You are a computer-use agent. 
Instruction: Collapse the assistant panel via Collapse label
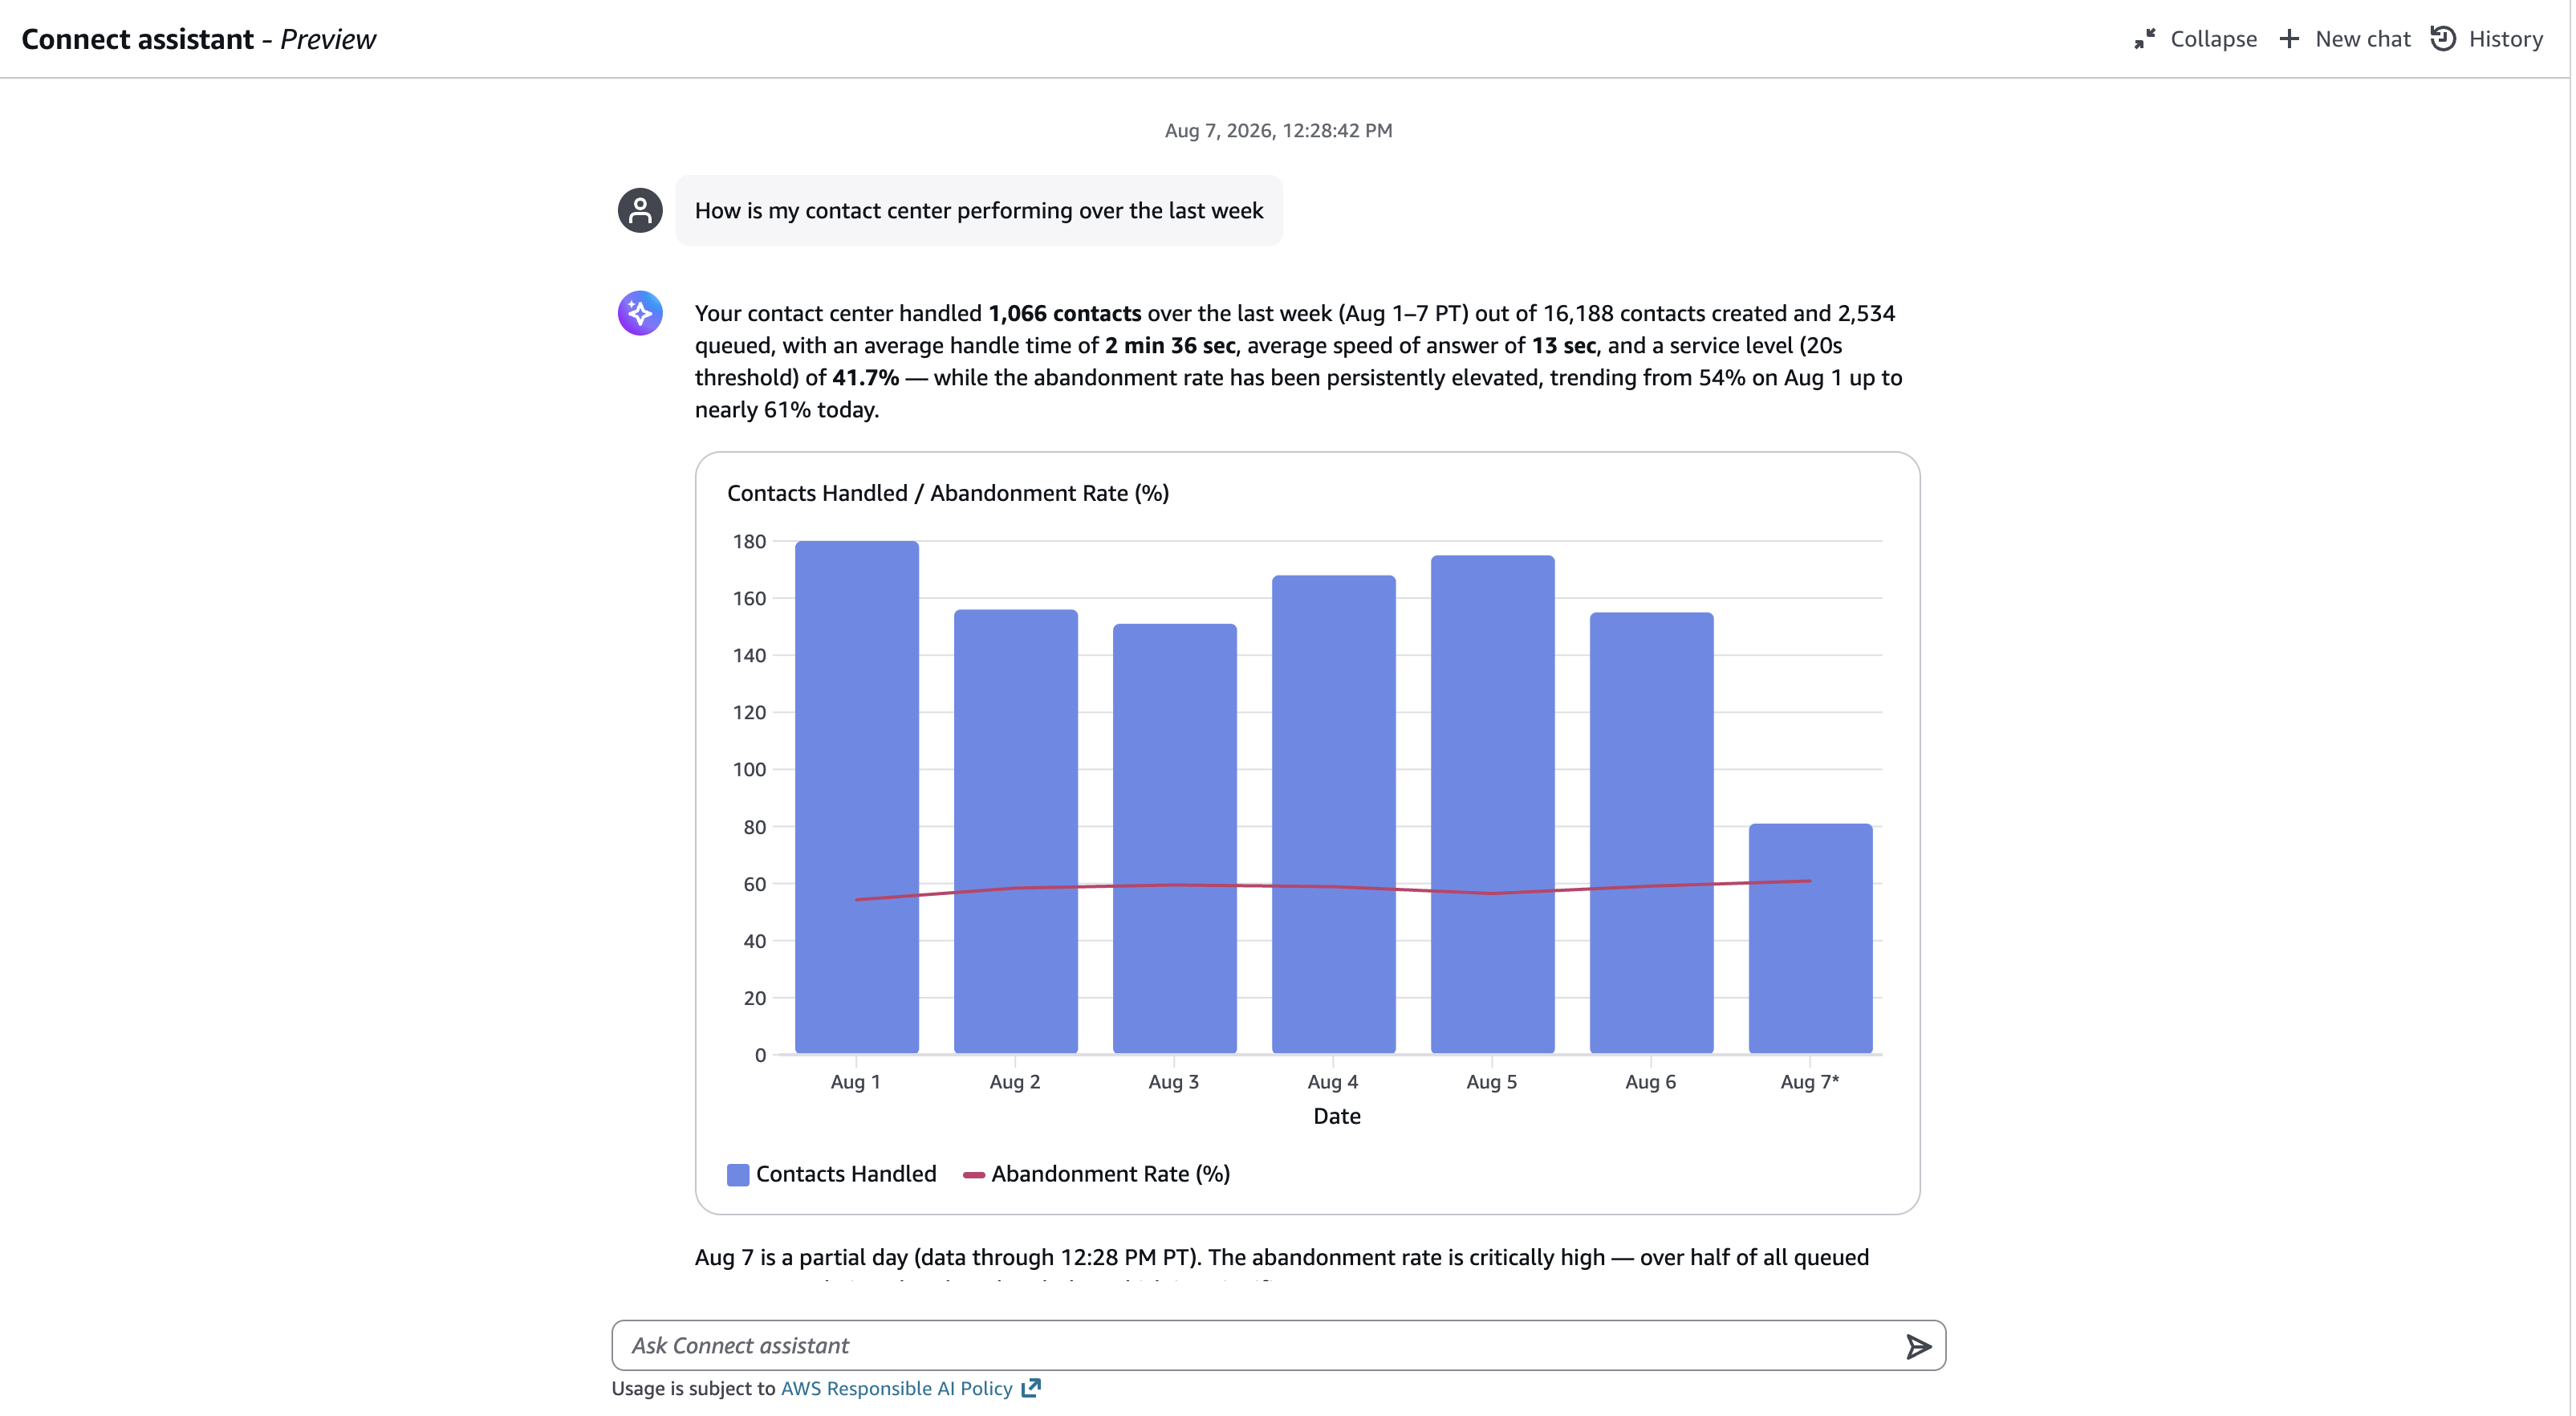pos(2213,39)
